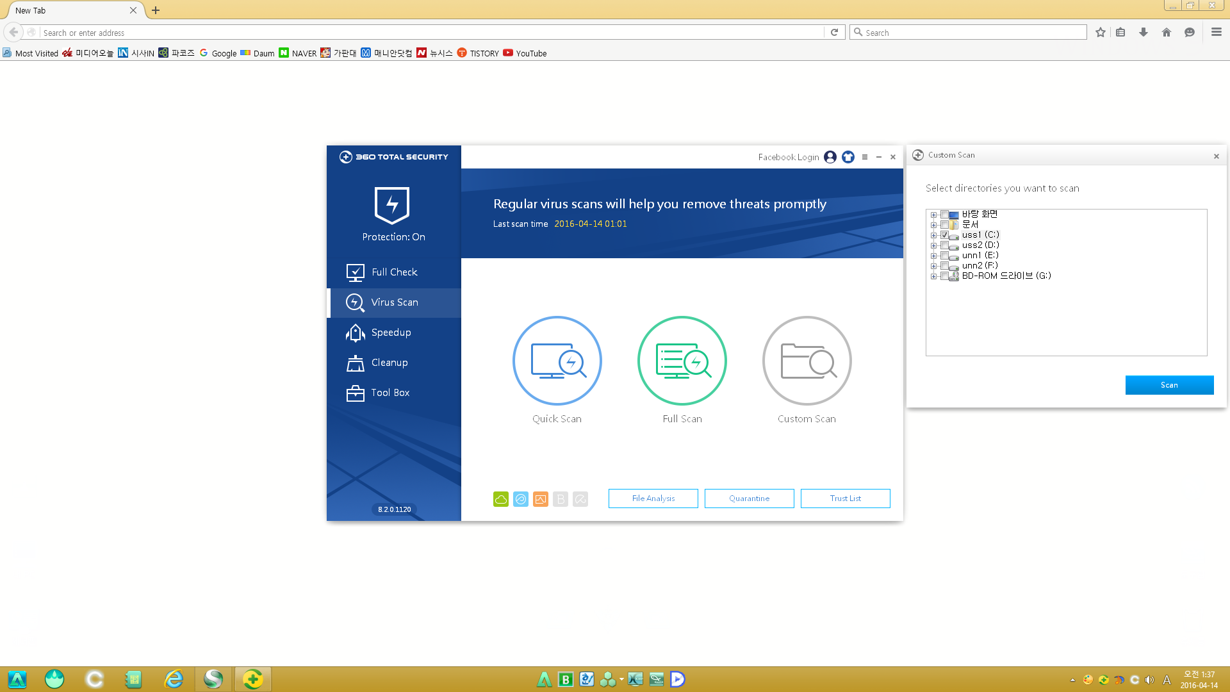
Task: Bookmark this page with star icon
Action: tap(1101, 33)
